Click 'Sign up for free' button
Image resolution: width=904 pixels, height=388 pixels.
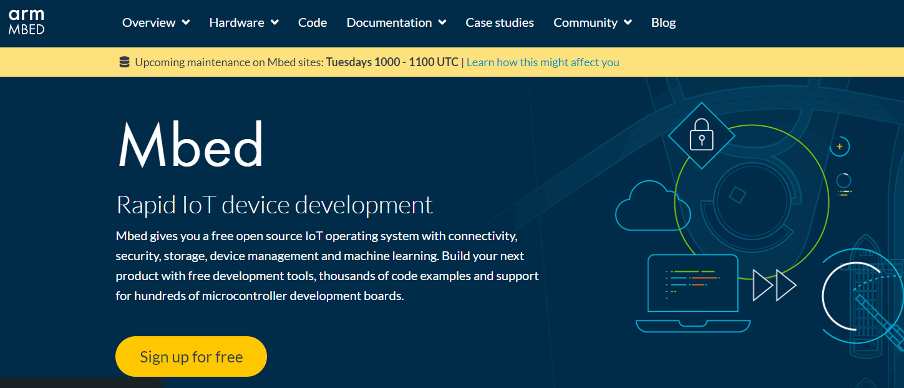[x=191, y=357]
